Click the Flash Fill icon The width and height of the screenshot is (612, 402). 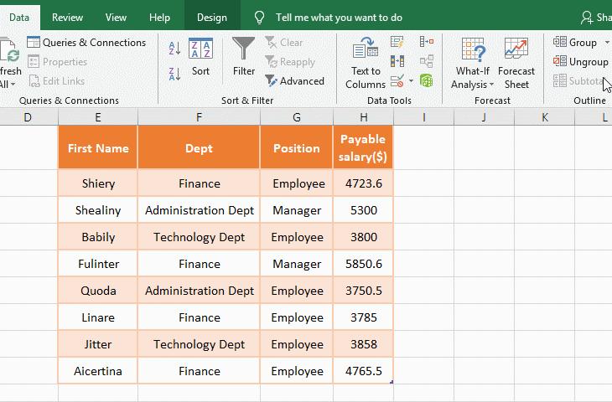(x=397, y=42)
